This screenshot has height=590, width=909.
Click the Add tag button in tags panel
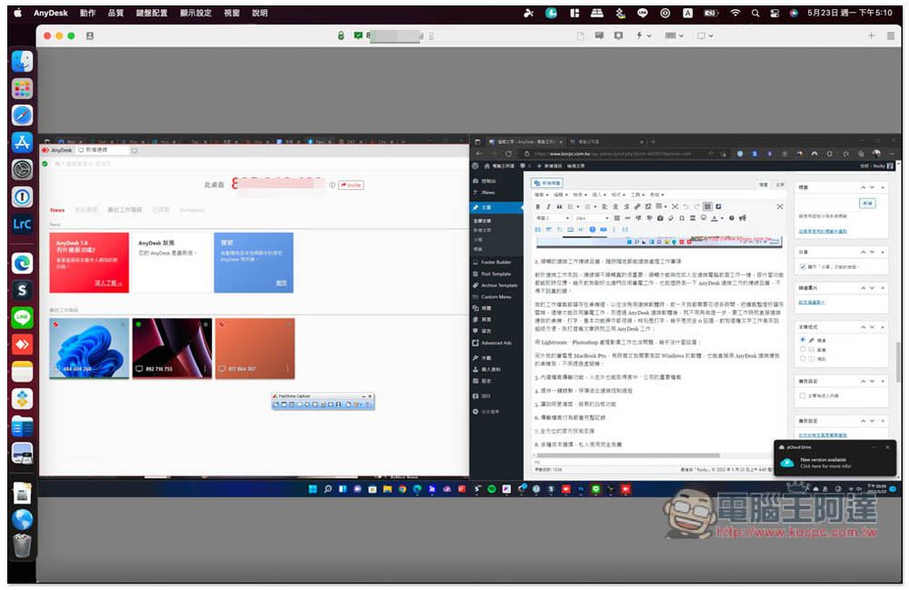tap(867, 204)
